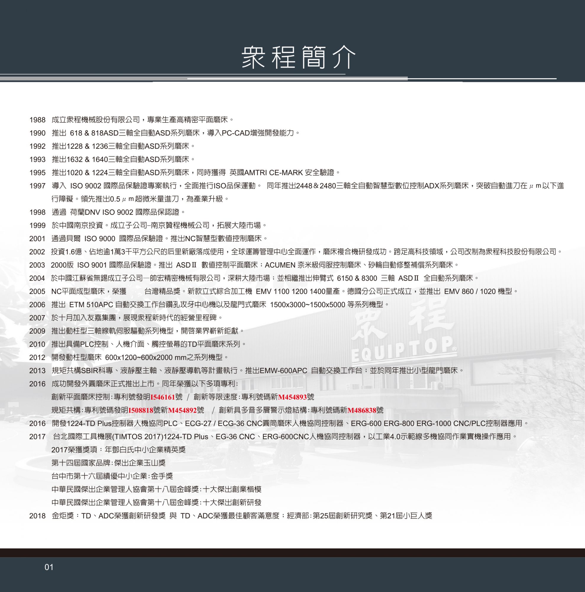Image resolution: width=585 pixels, height=592 pixels.
Task: Click the AMTRI CE-MARK text in 1995
Action: point(274,173)
